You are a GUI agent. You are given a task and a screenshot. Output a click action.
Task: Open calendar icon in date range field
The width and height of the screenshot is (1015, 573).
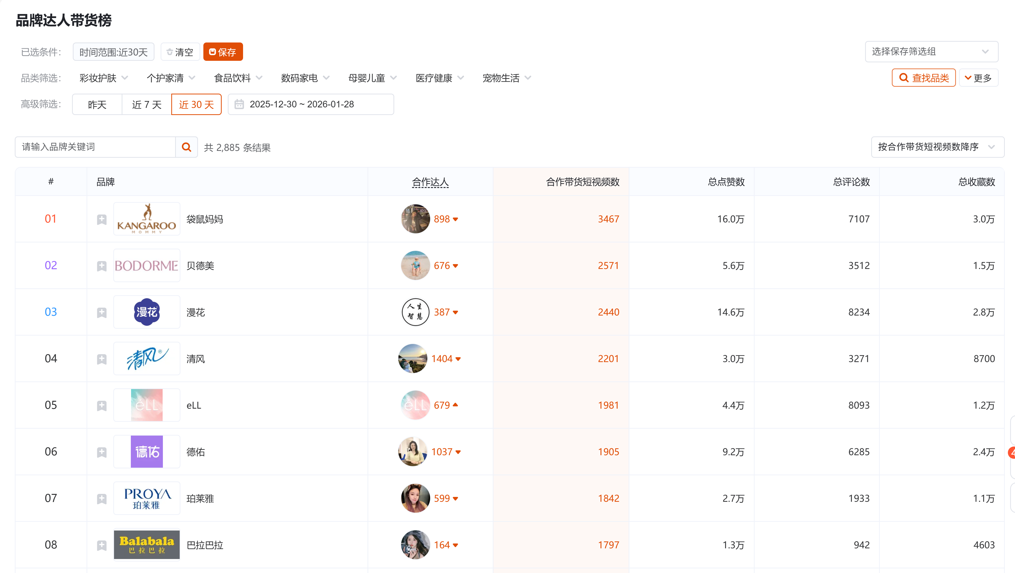tap(239, 104)
